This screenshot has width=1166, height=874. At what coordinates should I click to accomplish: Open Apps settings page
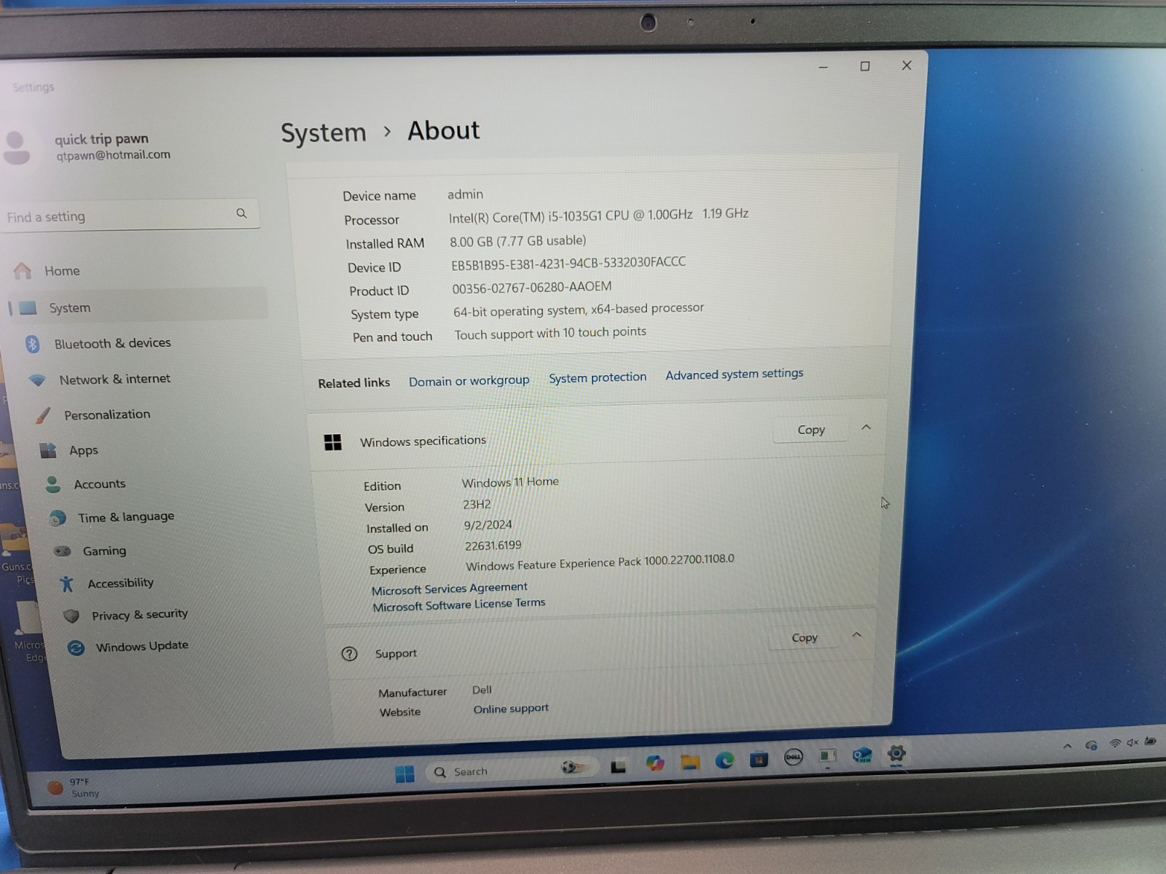click(x=83, y=450)
